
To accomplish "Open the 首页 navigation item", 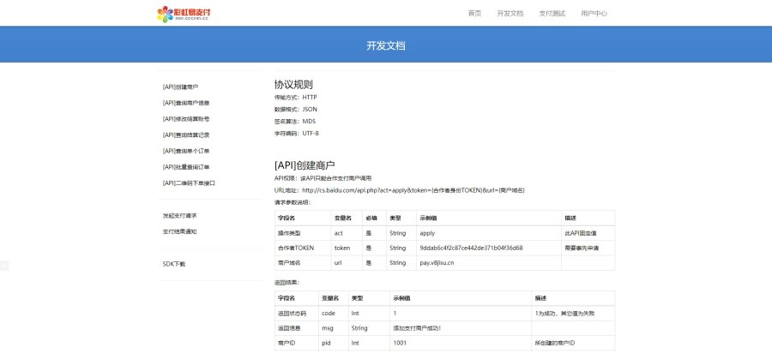I will pos(474,13).
